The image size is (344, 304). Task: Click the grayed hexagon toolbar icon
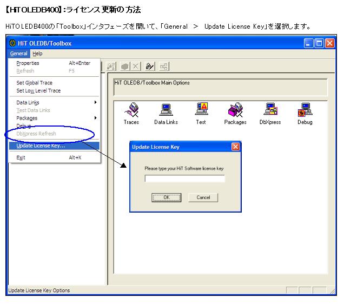coord(125,66)
